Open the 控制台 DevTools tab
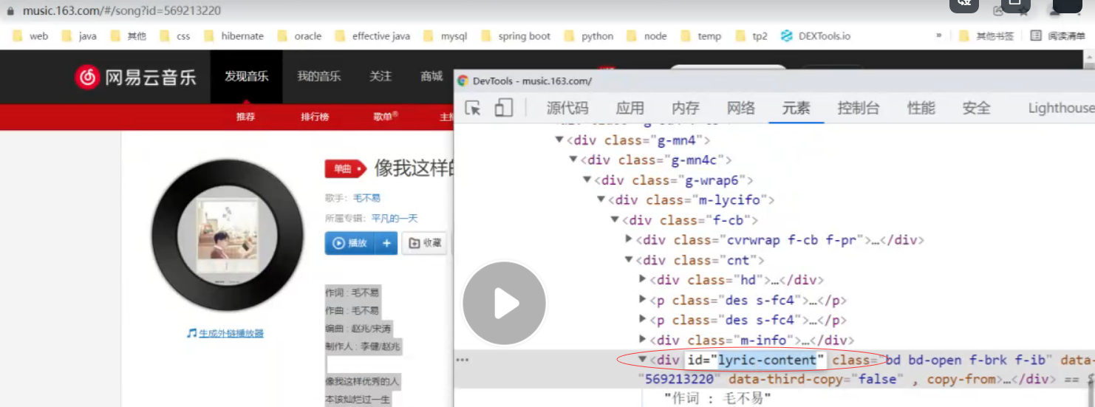Viewport: 1095px width, 407px height. (859, 108)
